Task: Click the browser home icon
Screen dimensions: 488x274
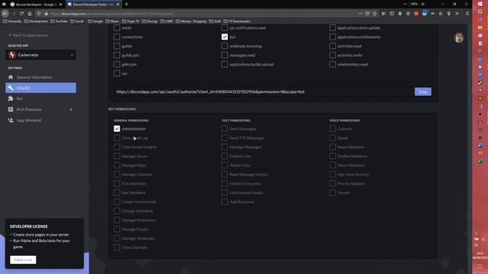Action: click(30, 14)
